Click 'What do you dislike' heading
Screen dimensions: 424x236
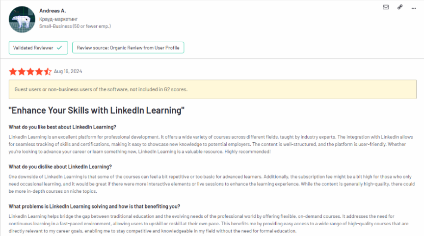point(60,167)
